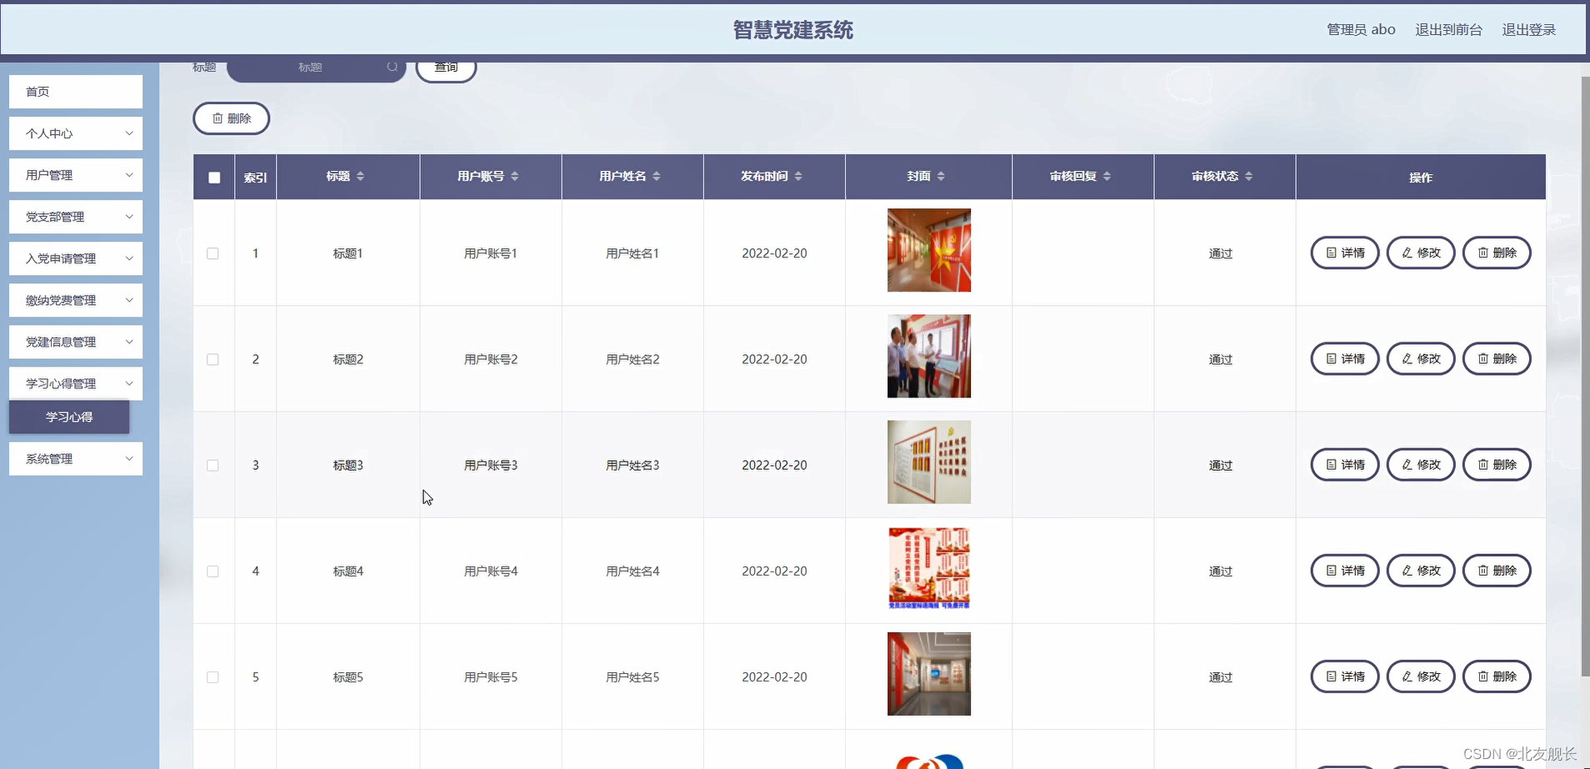Click sort arrows on 审核回复 column header
1590x769 pixels.
(1107, 177)
